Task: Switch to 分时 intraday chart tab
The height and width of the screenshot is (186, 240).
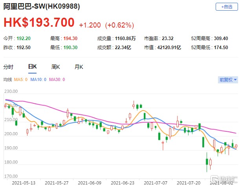Action: (8, 67)
